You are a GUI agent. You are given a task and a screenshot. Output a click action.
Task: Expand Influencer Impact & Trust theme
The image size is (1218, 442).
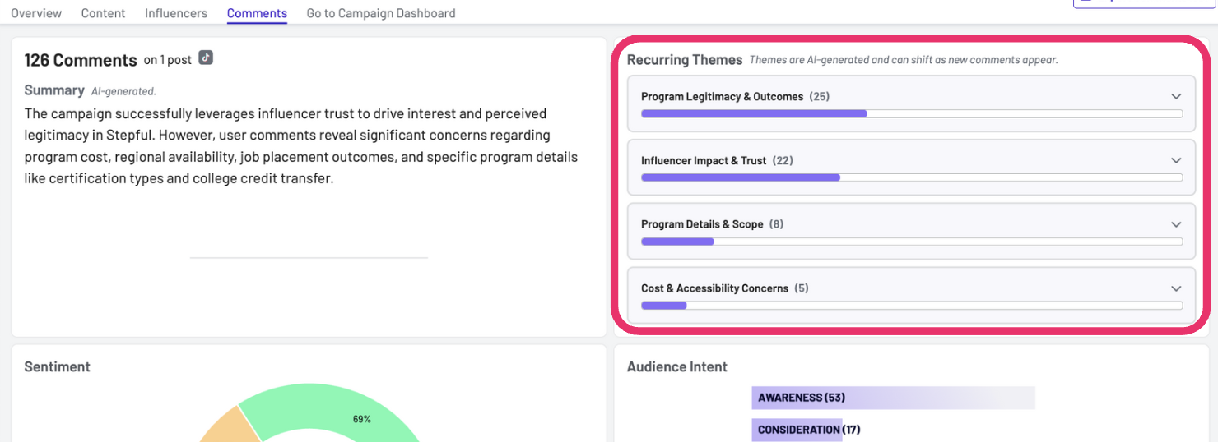click(1176, 160)
